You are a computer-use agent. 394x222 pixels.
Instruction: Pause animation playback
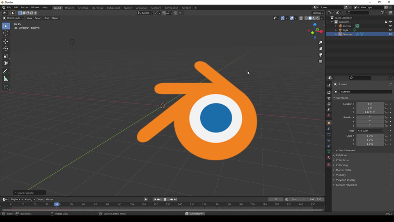click(165, 199)
